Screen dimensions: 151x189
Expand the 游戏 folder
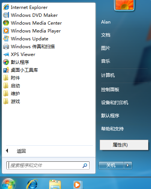click(6, 101)
